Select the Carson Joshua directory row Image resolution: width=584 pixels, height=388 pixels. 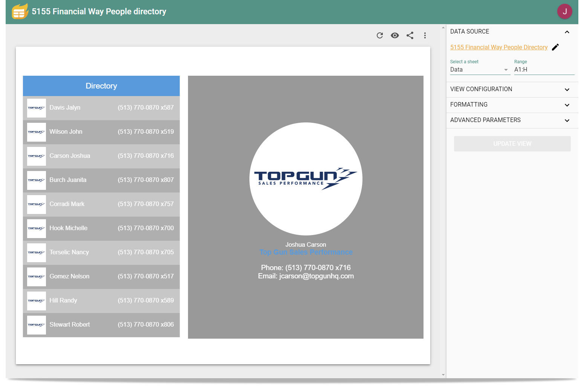pyautogui.click(x=101, y=156)
